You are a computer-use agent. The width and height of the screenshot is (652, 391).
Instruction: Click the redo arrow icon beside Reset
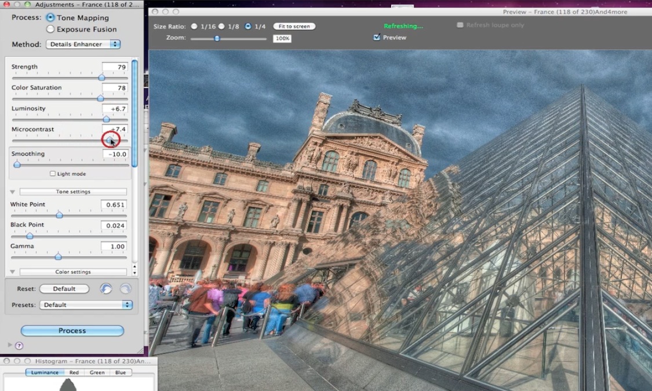click(x=125, y=288)
